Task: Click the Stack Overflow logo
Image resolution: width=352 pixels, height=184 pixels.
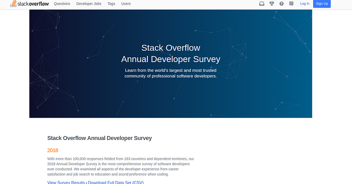Action: 29,4
